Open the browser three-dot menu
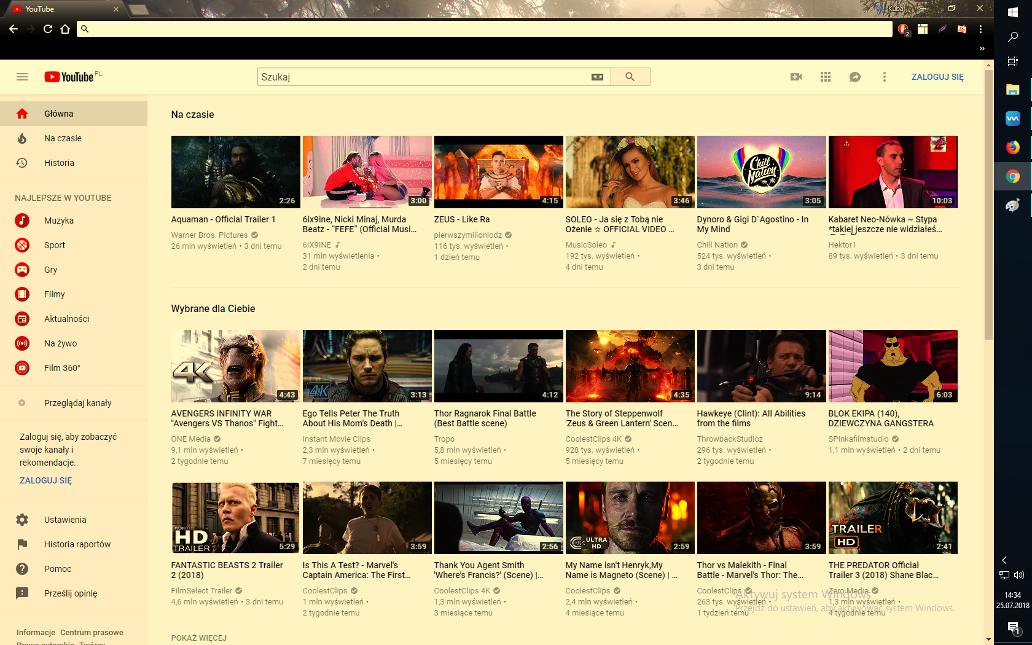This screenshot has height=645, width=1032. [x=981, y=29]
